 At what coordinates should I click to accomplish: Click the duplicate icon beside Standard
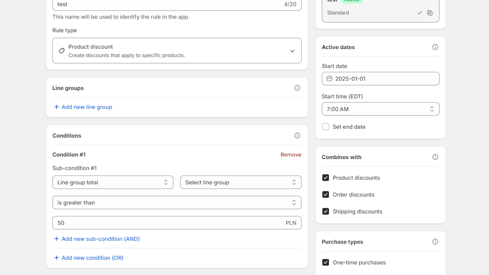tap(430, 13)
